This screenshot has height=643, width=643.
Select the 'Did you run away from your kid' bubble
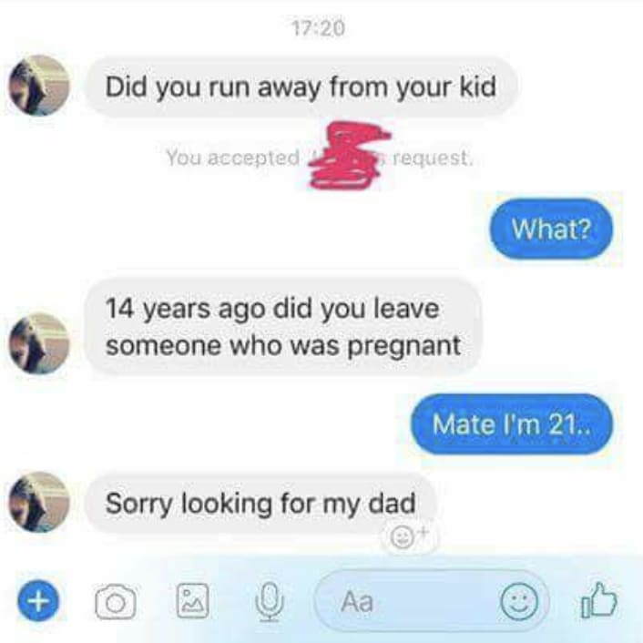301,87
